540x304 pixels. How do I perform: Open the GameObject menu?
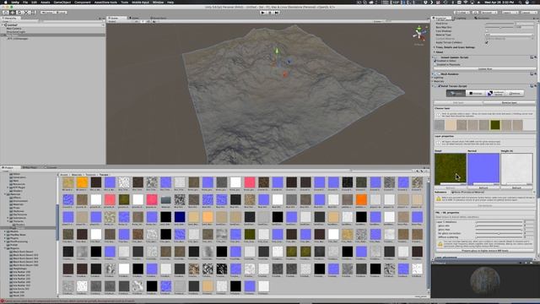click(62, 2)
